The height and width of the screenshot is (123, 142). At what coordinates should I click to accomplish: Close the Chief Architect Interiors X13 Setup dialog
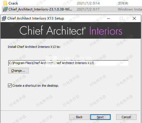point(134,18)
